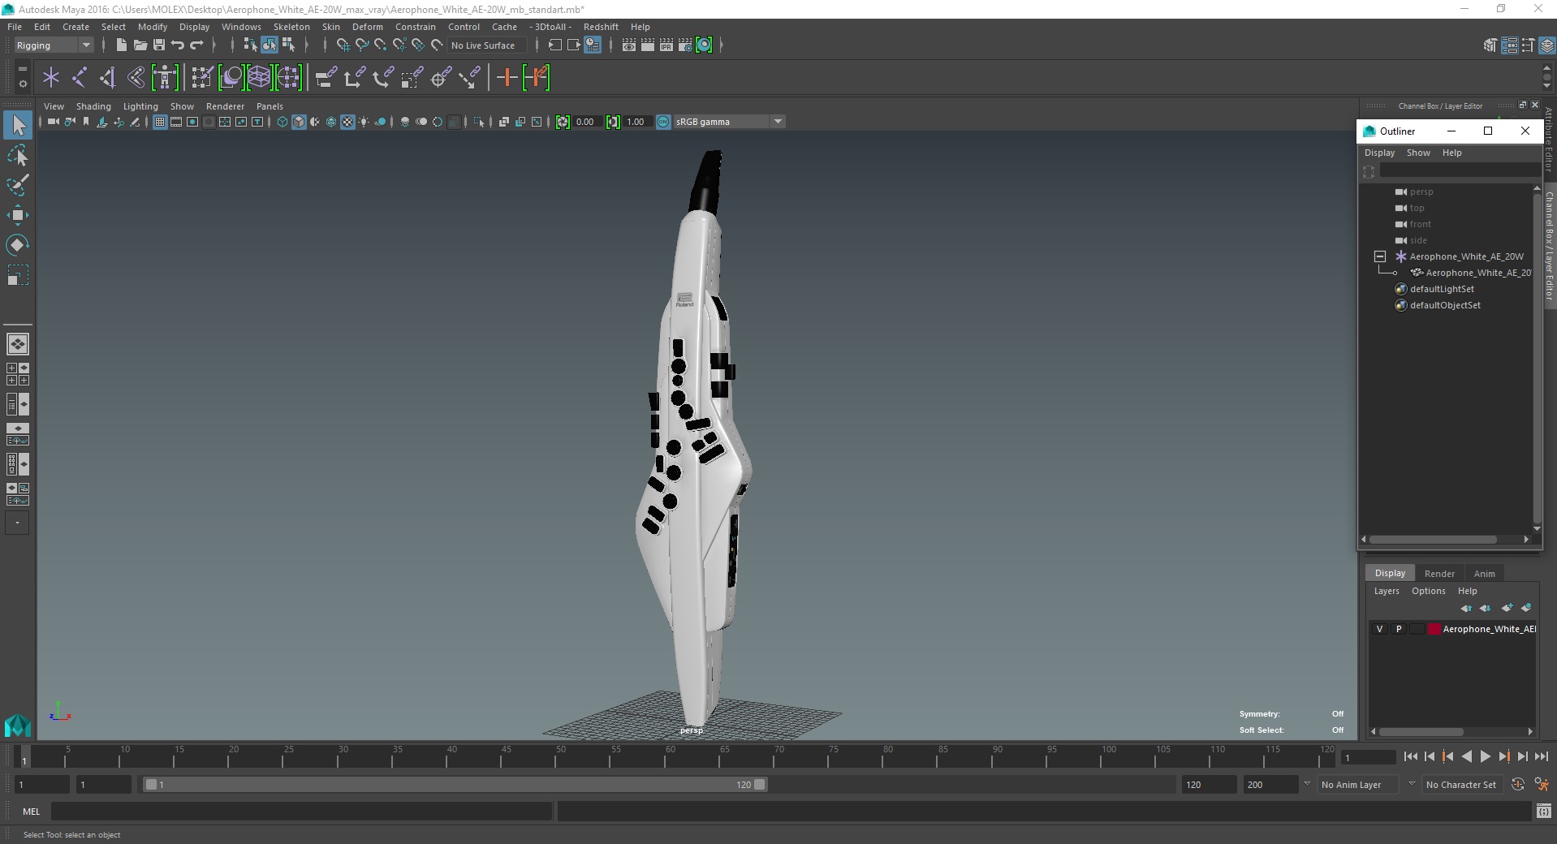Choose the Rotate tool in the toolbox
This screenshot has width=1557, height=844.
click(x=17, y=245)
